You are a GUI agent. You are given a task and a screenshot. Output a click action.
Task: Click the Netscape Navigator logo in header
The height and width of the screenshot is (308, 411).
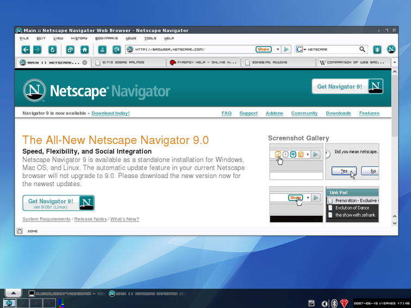click(x=96, y=91)
